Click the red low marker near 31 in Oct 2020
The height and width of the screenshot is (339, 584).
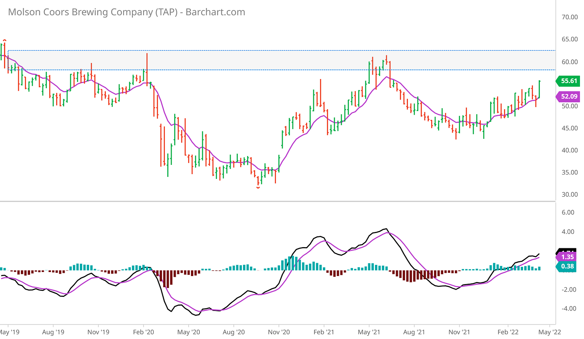click(258, 187)
